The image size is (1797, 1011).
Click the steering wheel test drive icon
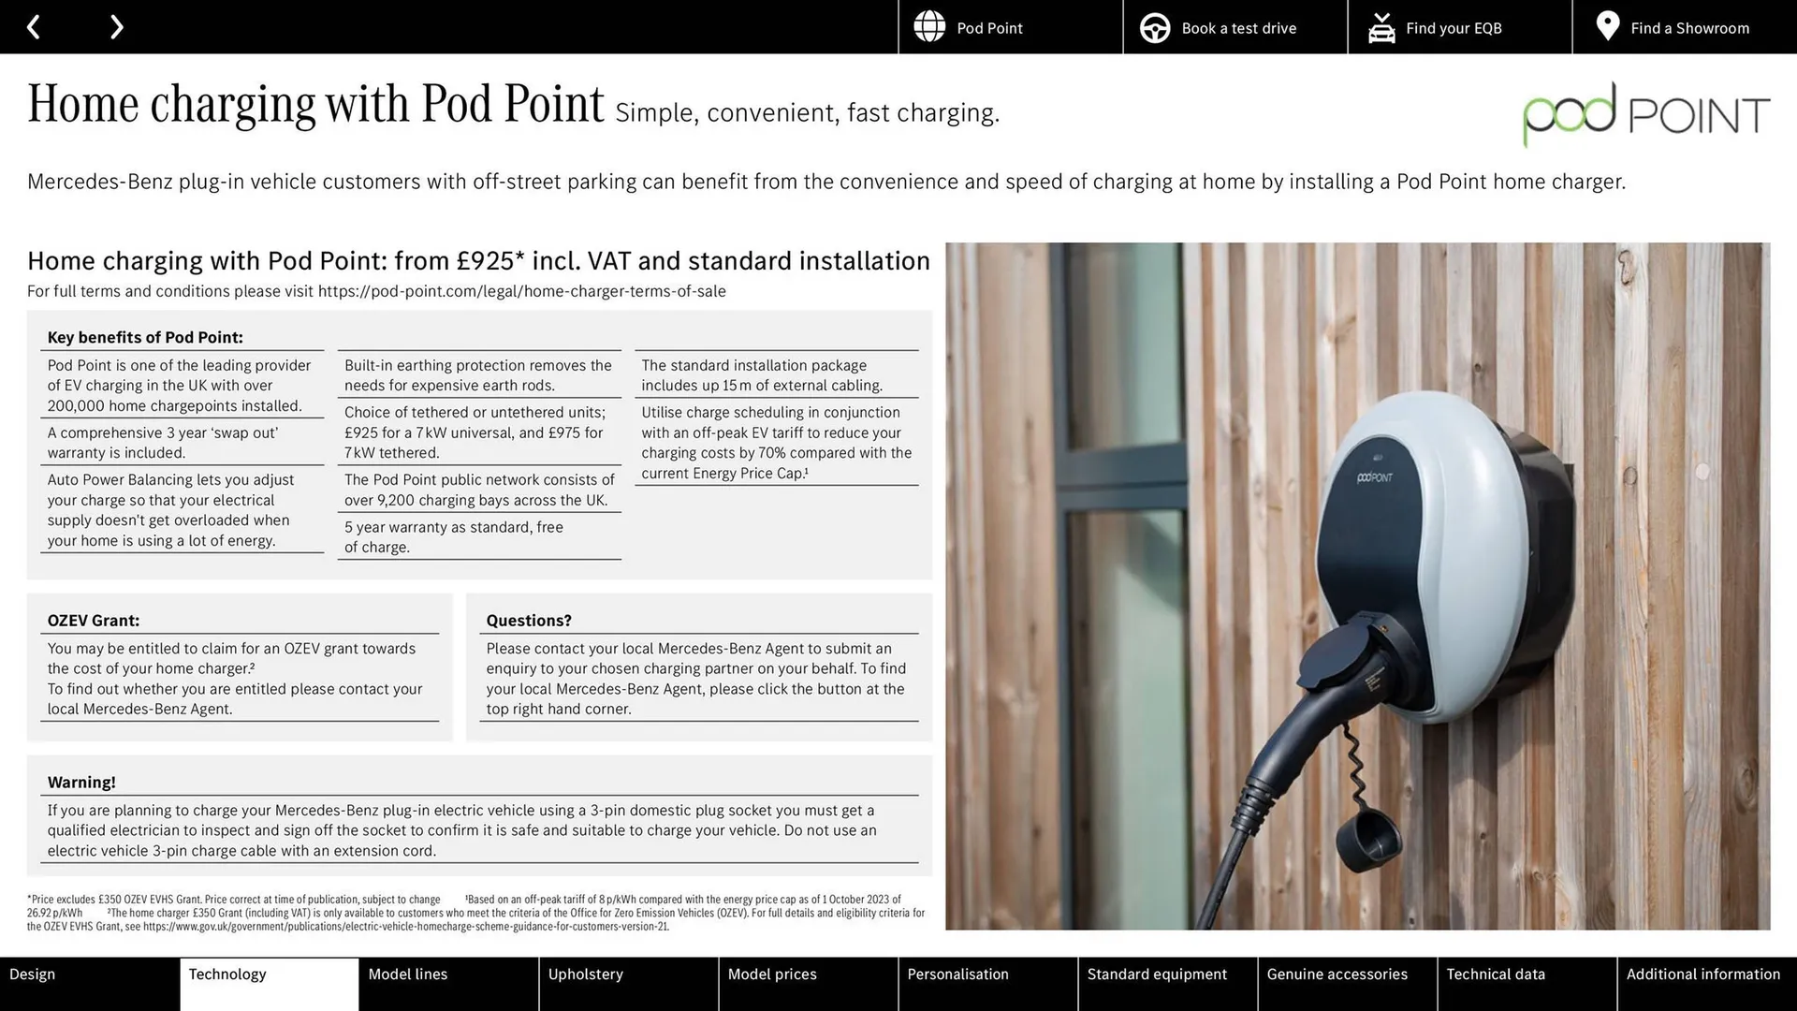click(x=1153, y=27)
